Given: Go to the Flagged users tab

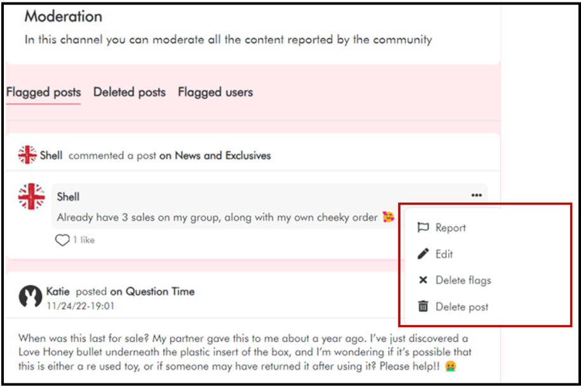Looking at the screenshot, I should pyautogui.click(x=215, y=92).
